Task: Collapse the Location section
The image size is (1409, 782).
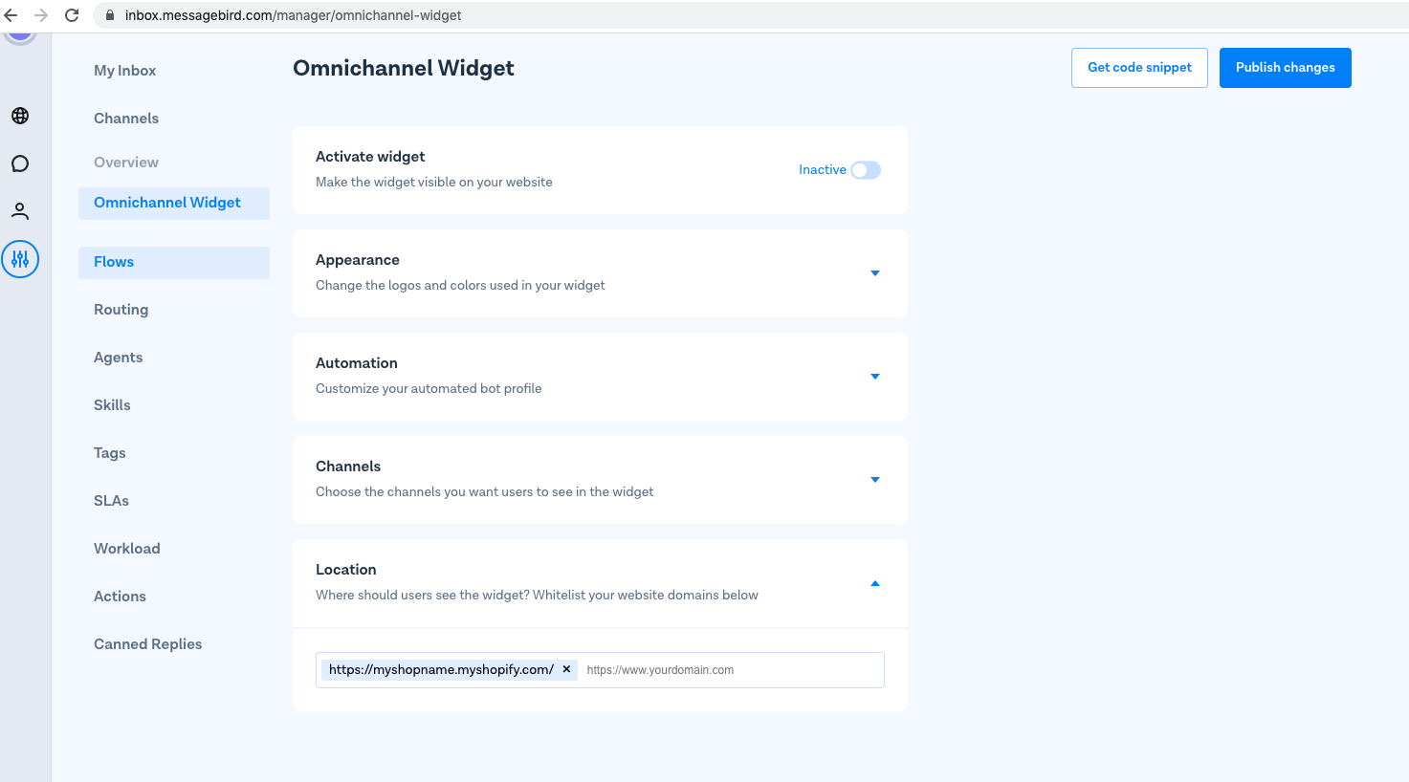Action: (x=874, y=583)
